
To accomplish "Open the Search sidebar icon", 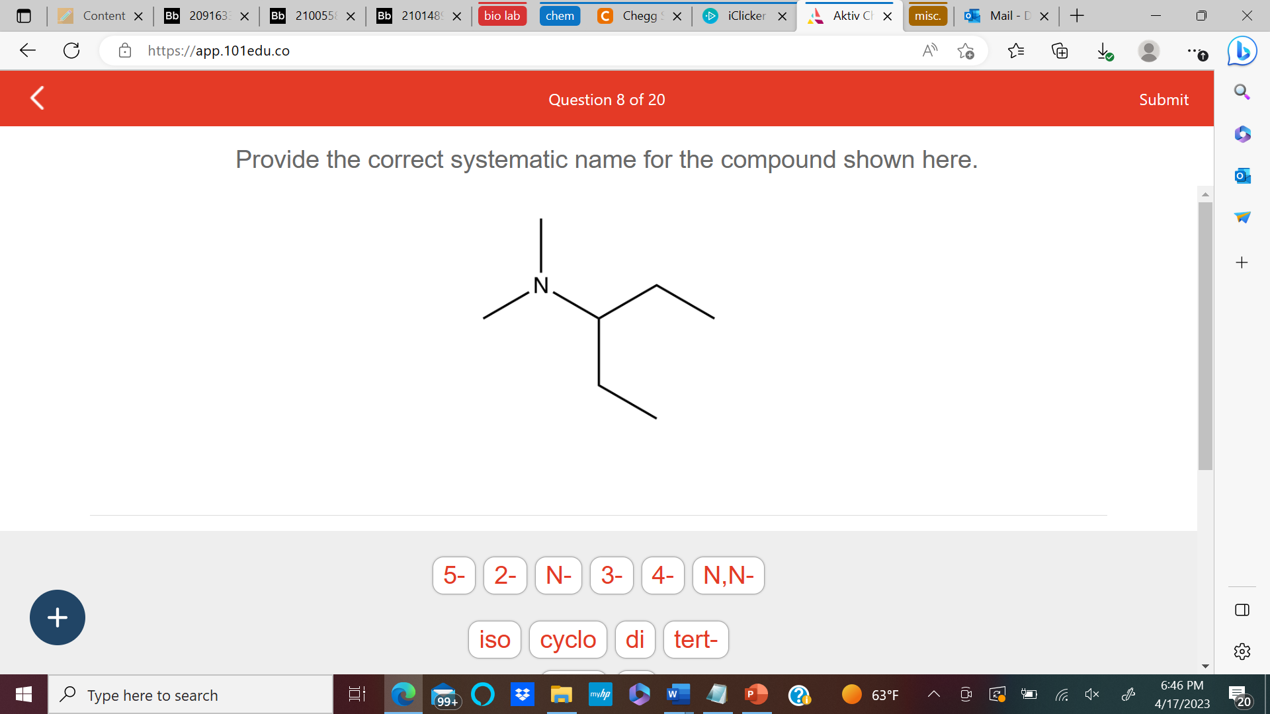I will click(1241, 93).
